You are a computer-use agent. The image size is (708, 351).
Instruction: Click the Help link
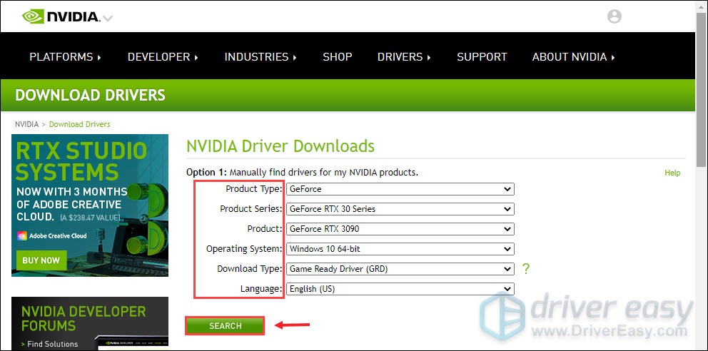pyautogui.click(x=672, y=173)
